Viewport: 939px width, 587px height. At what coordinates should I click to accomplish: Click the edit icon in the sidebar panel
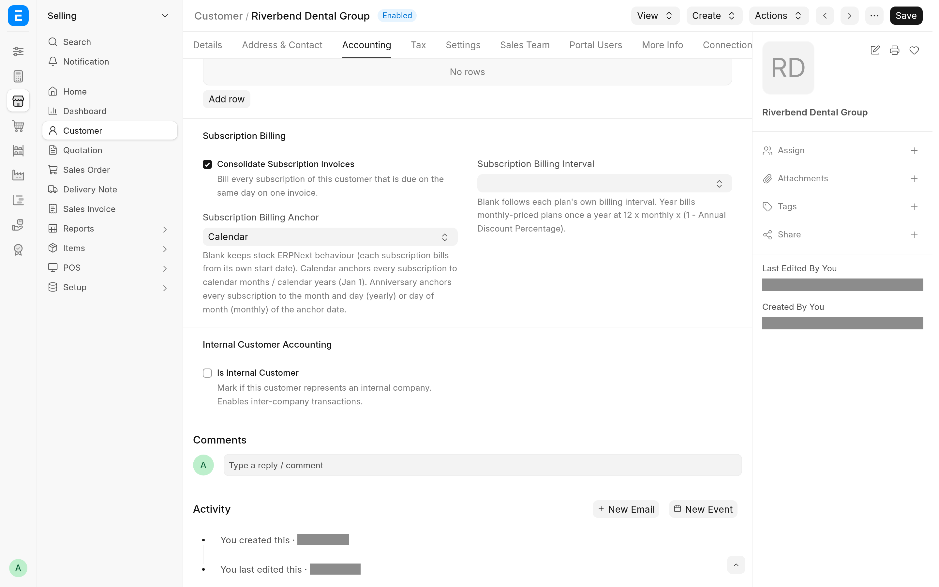tap(875, 50)
